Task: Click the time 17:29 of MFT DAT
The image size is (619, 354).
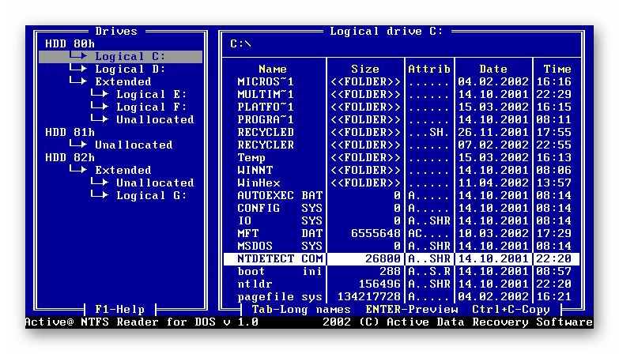Action: coord(553,233)
